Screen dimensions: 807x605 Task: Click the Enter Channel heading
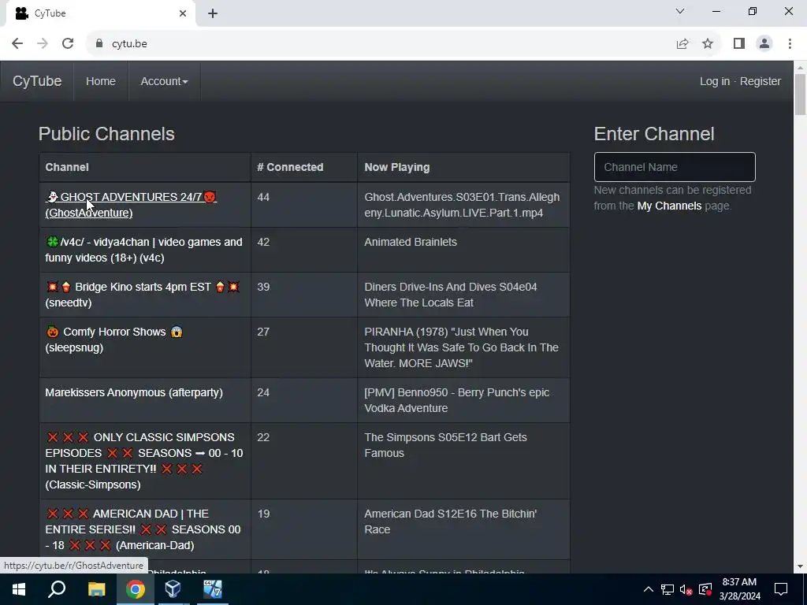654,134
